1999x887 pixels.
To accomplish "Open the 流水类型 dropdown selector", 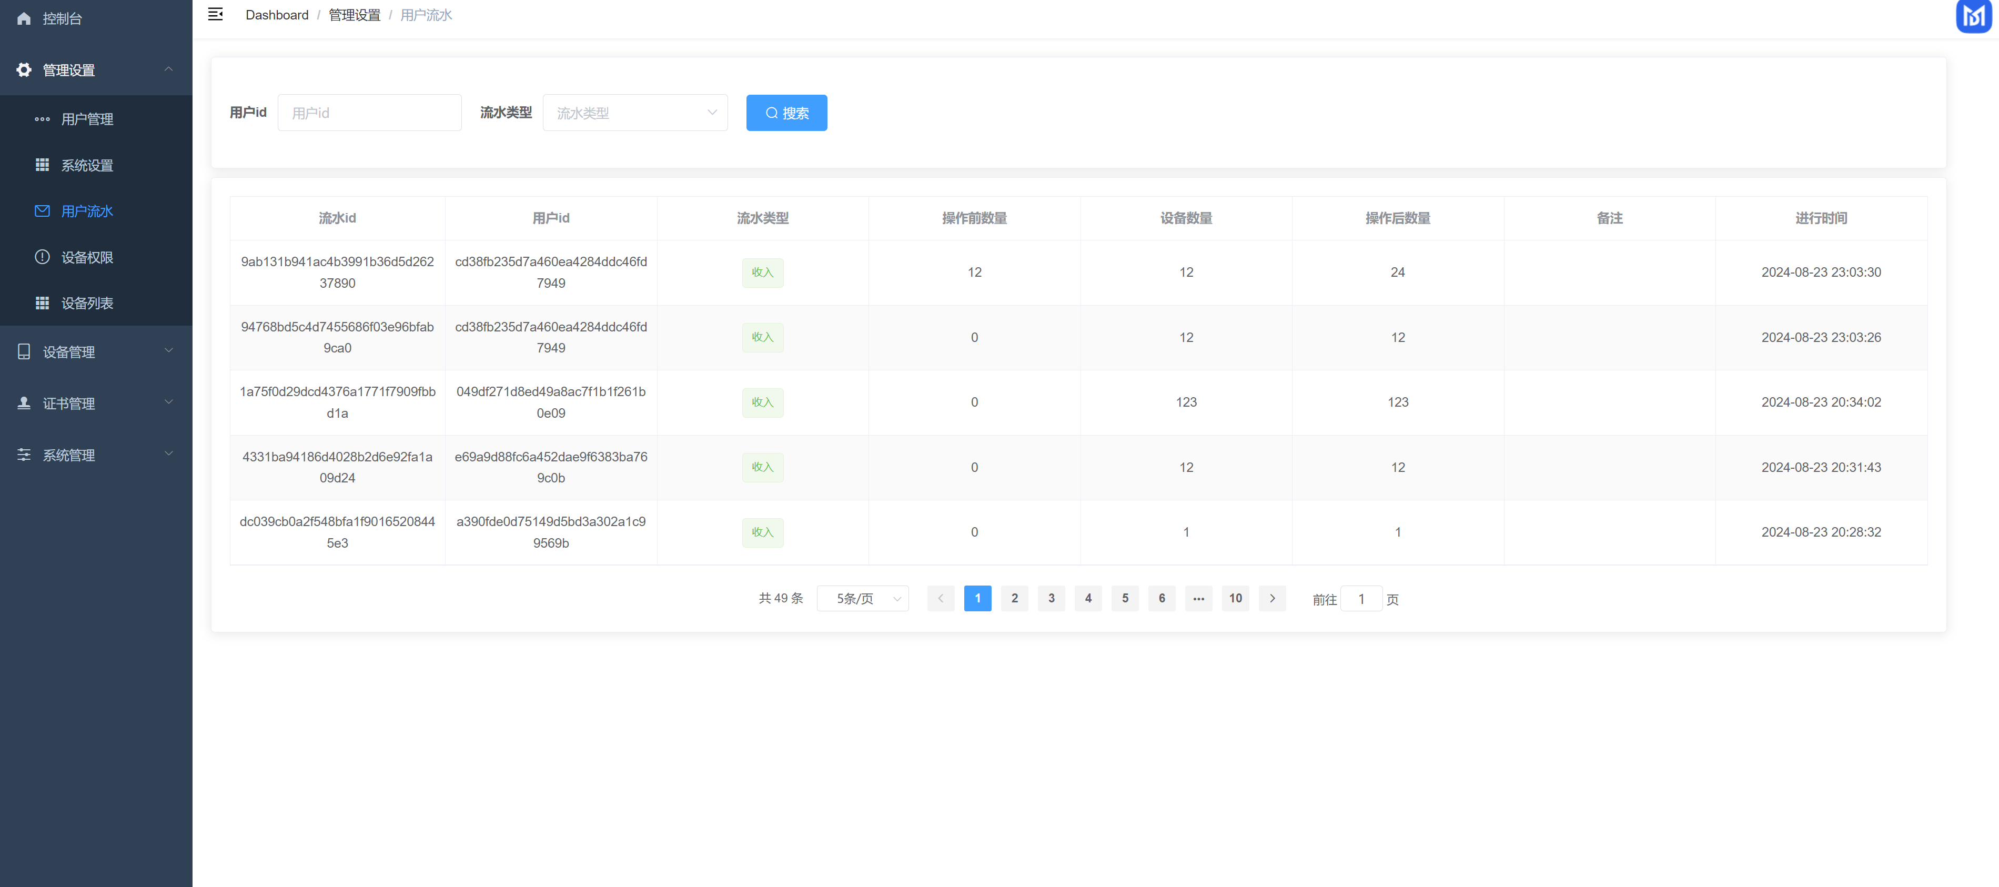I will tap(635, 113).
